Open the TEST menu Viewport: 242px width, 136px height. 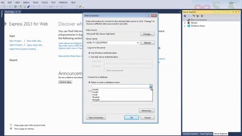tap(53, 3)
